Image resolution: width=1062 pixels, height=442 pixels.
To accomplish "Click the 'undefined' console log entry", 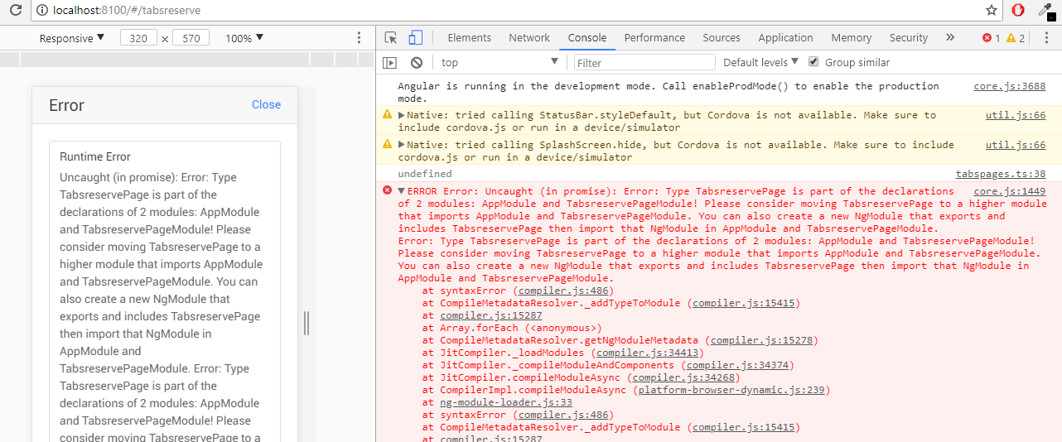I will pyautogui.click(x=425, y=174).
